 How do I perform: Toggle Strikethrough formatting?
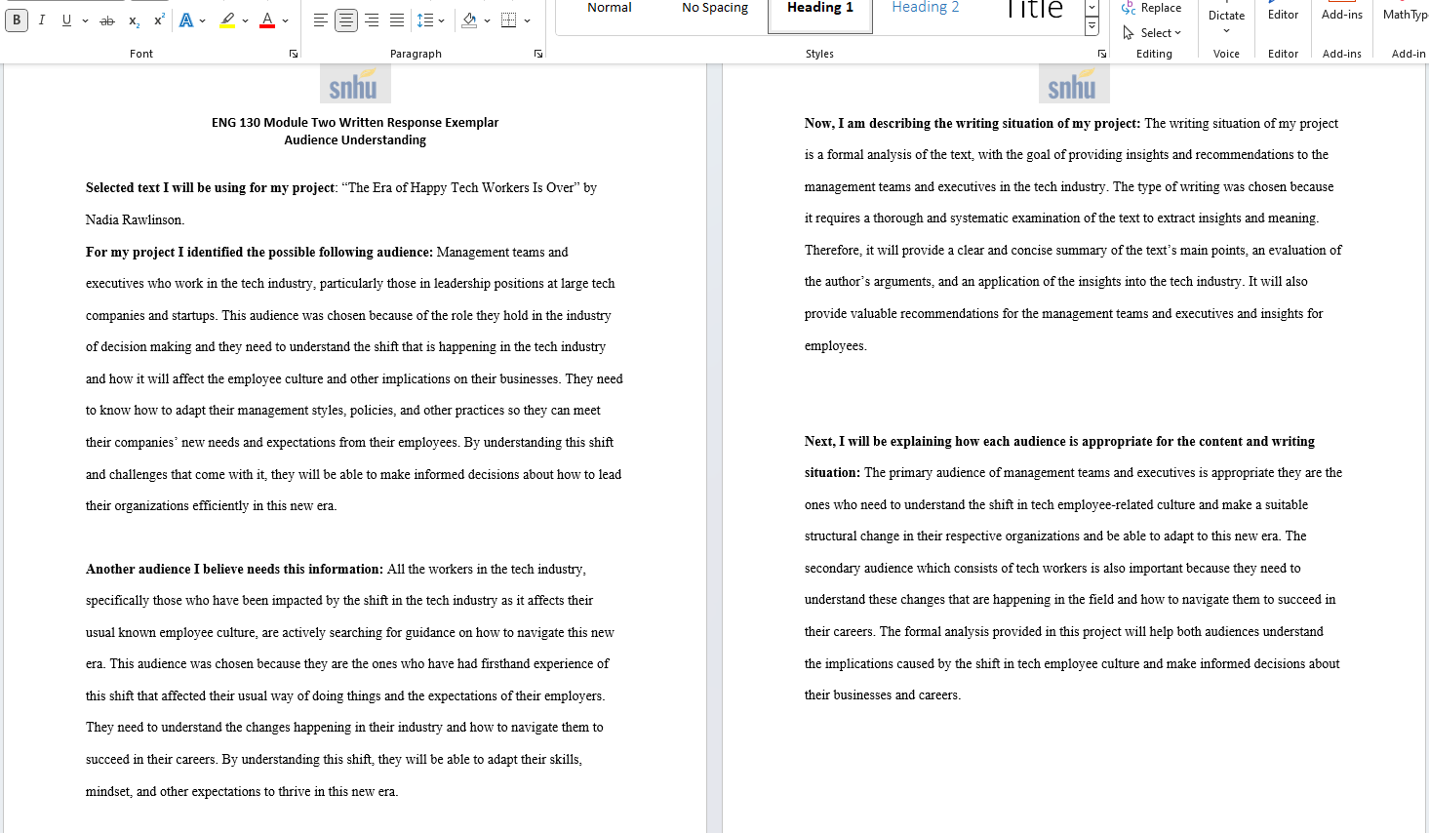[x=107, y=20]
